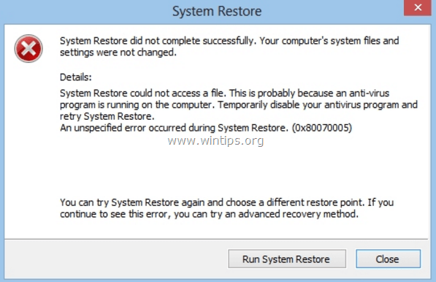The width and height of the screenshot is (436, 282).
Task: Click the 'settings were not changed' line
Action: [118, 53]
